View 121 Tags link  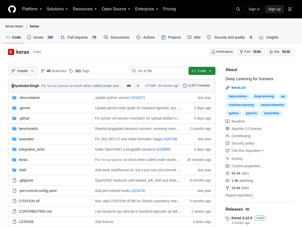(x=79, y=71)
